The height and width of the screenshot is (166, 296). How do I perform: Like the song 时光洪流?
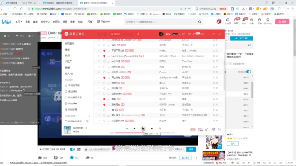[x=104, y=67]
